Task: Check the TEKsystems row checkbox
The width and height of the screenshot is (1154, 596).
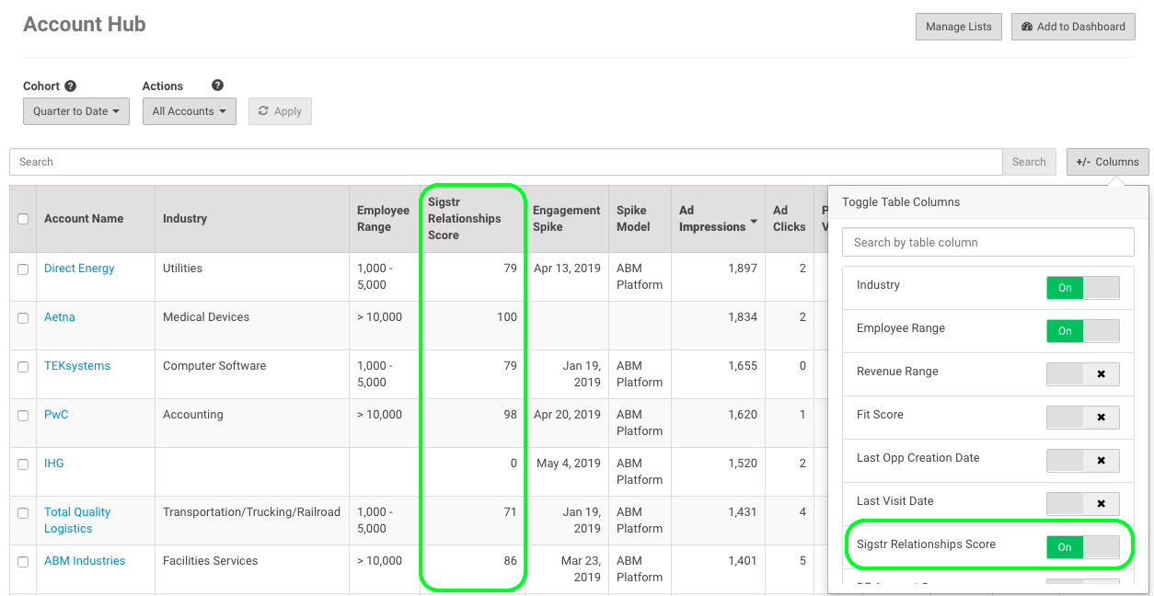Action: pos(23,366)
